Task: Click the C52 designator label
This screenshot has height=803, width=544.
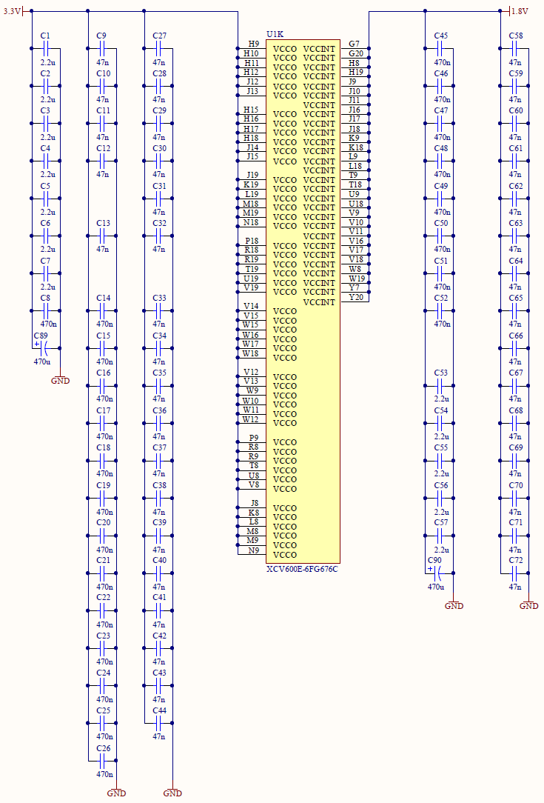Action: point(441,298)
